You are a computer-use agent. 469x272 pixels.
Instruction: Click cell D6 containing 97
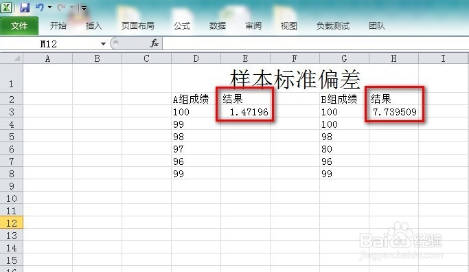(196, 149)
